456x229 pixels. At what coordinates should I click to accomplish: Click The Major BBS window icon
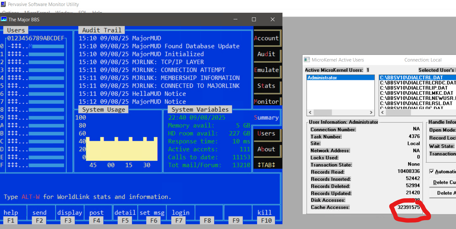tap(3, 19)
